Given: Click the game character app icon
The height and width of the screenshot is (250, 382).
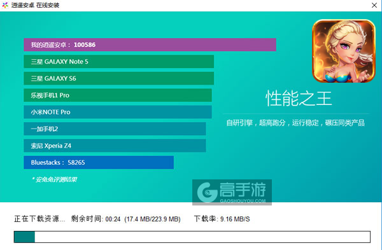Looking at the screenshot, I should [x=344, y=51].
